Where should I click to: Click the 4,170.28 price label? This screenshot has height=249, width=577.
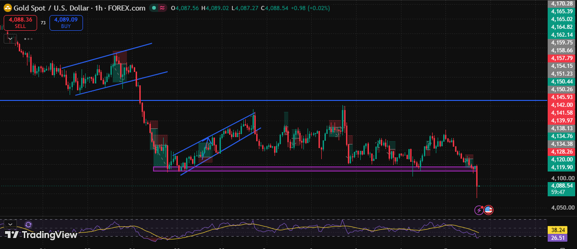562,4
